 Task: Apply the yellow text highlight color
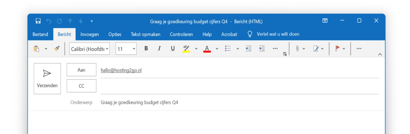186,48
